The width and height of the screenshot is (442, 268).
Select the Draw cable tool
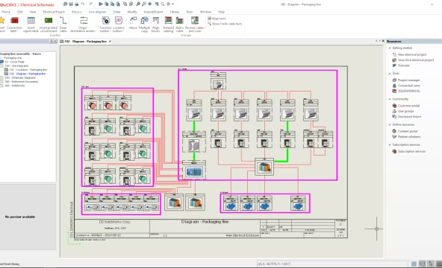(x=63, y=24)
